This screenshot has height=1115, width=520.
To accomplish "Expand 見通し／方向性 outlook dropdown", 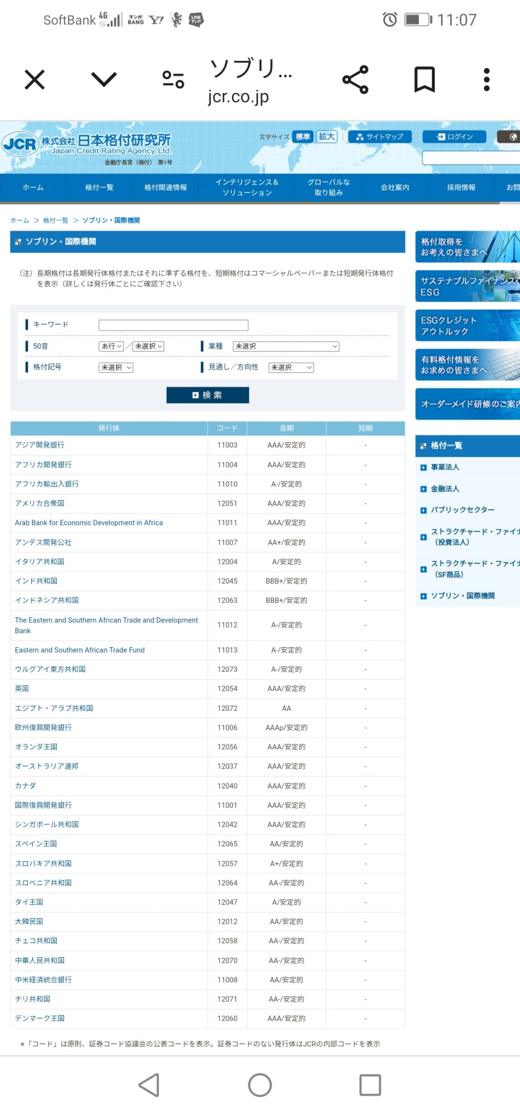I will tap(291, 367).
